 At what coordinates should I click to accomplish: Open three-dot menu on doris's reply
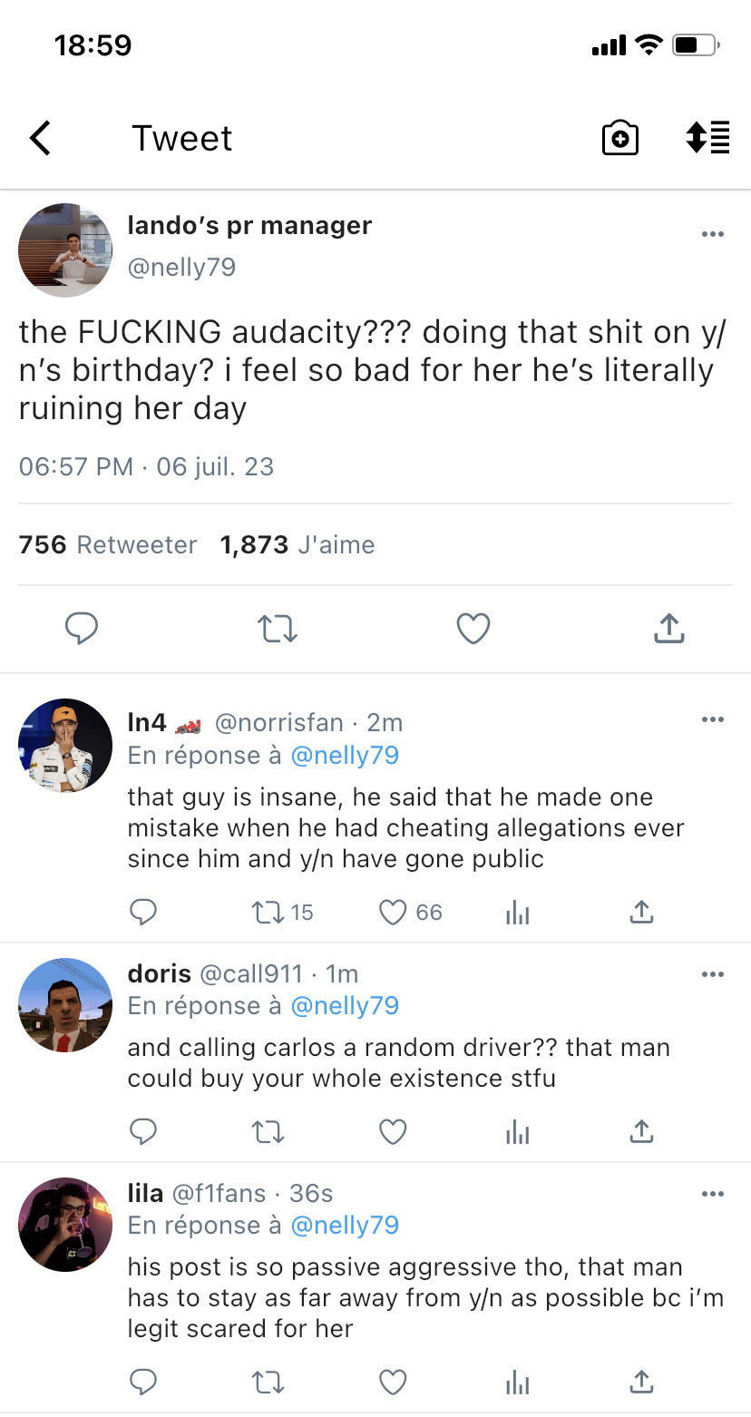pos(713,974)
